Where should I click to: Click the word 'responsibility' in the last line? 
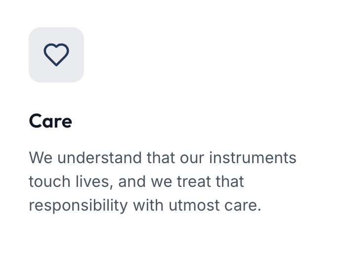[x=78, y=206]
